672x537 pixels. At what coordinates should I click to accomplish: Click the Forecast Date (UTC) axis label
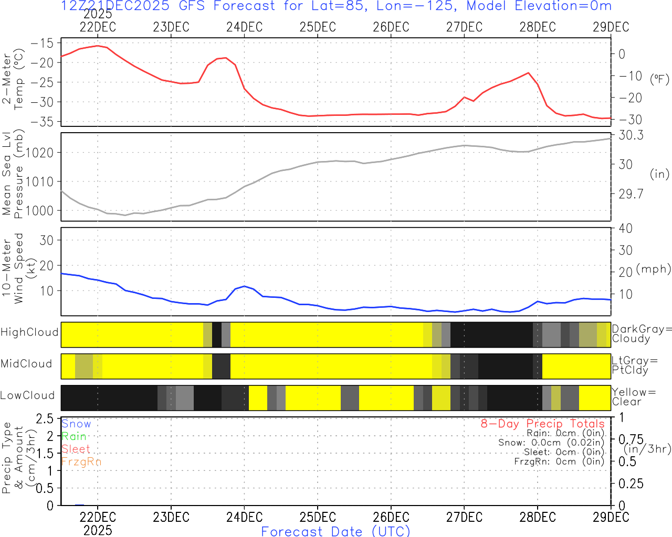(x=336, y=531)
